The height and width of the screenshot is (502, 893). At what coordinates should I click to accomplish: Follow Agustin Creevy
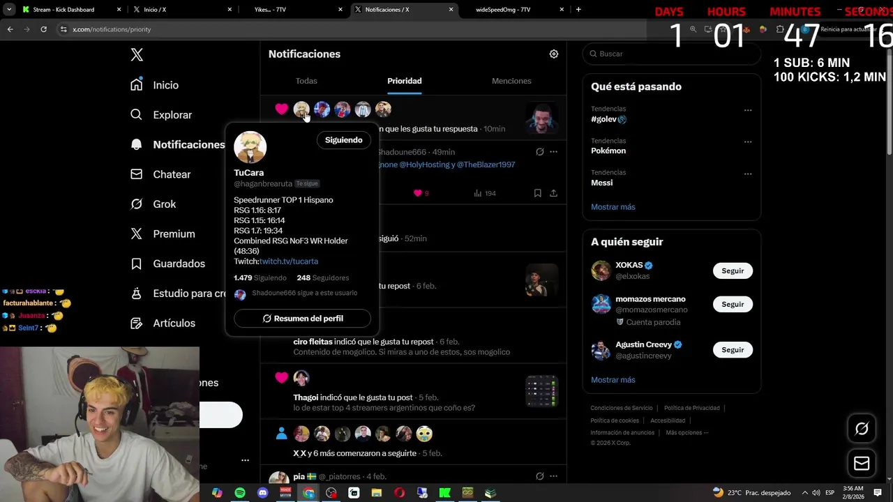click(x=733, y=350)
